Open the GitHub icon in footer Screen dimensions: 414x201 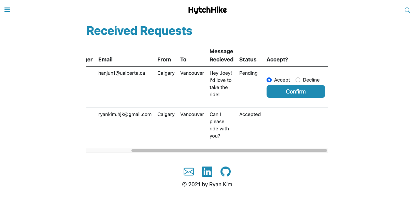coord(226,171)
